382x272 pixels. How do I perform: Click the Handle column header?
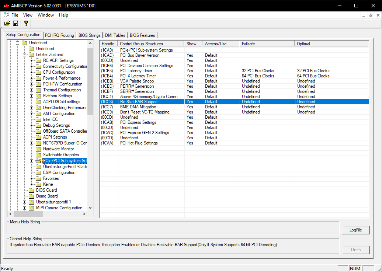[108, 44]
